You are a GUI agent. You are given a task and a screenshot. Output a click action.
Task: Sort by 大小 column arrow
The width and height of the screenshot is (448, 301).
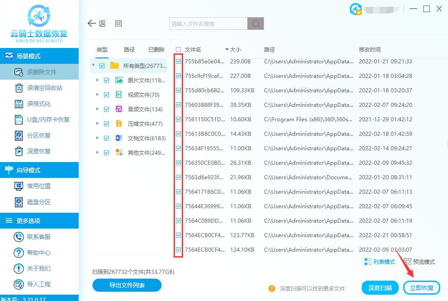(x=227, y=49)
